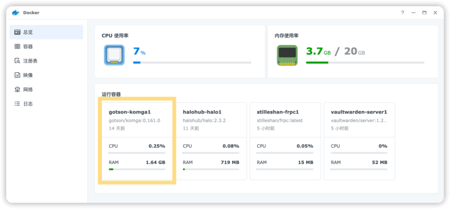Image resolution: width=450 pixels, height=209 pixels.
Task: Click the 内存使用率 heading
Action: [x=286, y=36]
